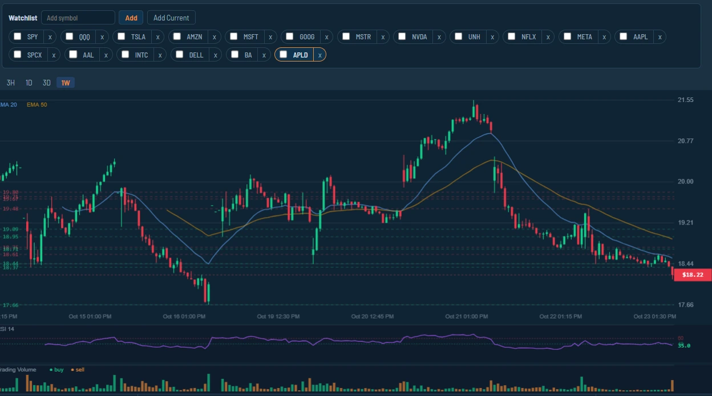Tick the META watchlist checkbox
The image size is (712, 396).
coord(568,36)
